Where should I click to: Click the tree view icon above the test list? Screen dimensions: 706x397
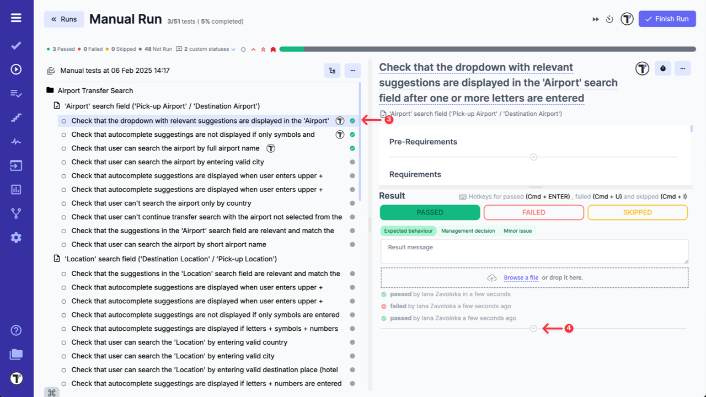332,71
